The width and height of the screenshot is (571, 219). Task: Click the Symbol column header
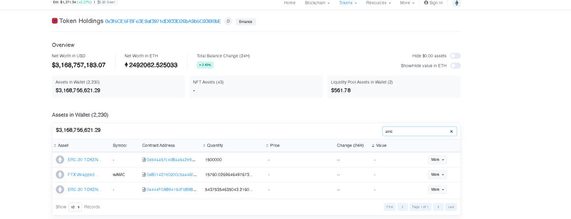119,145
